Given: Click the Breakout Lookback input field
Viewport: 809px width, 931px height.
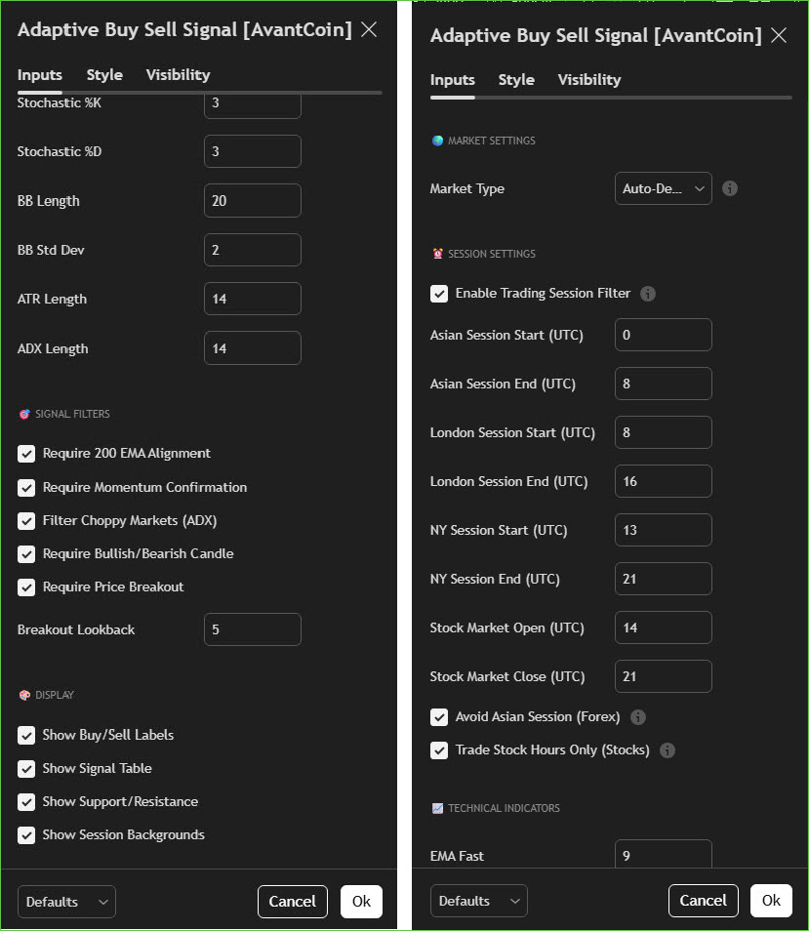Looking at the screenshot, I should pos(252,629).
